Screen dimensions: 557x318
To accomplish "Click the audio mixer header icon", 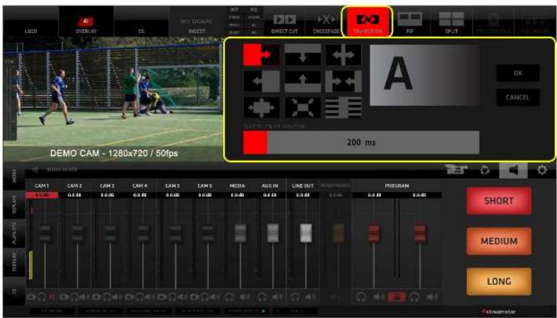I will 36,170.
